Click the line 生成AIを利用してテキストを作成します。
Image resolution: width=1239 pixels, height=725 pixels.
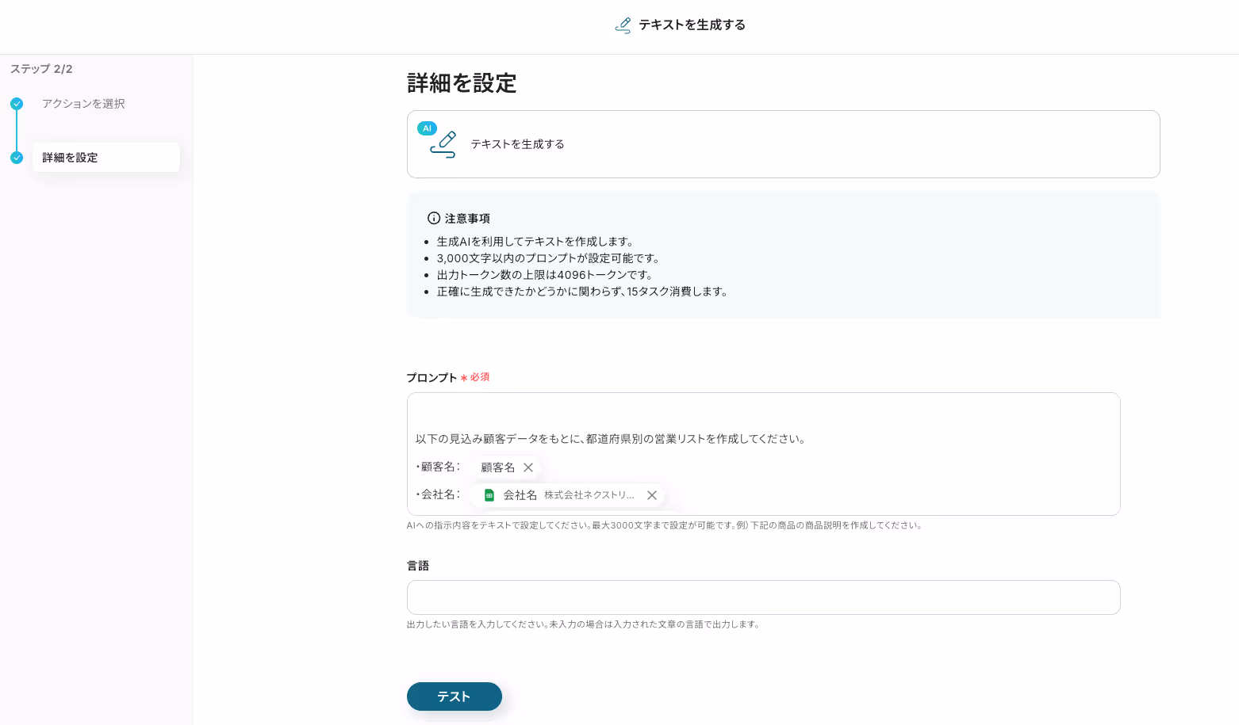535,242
